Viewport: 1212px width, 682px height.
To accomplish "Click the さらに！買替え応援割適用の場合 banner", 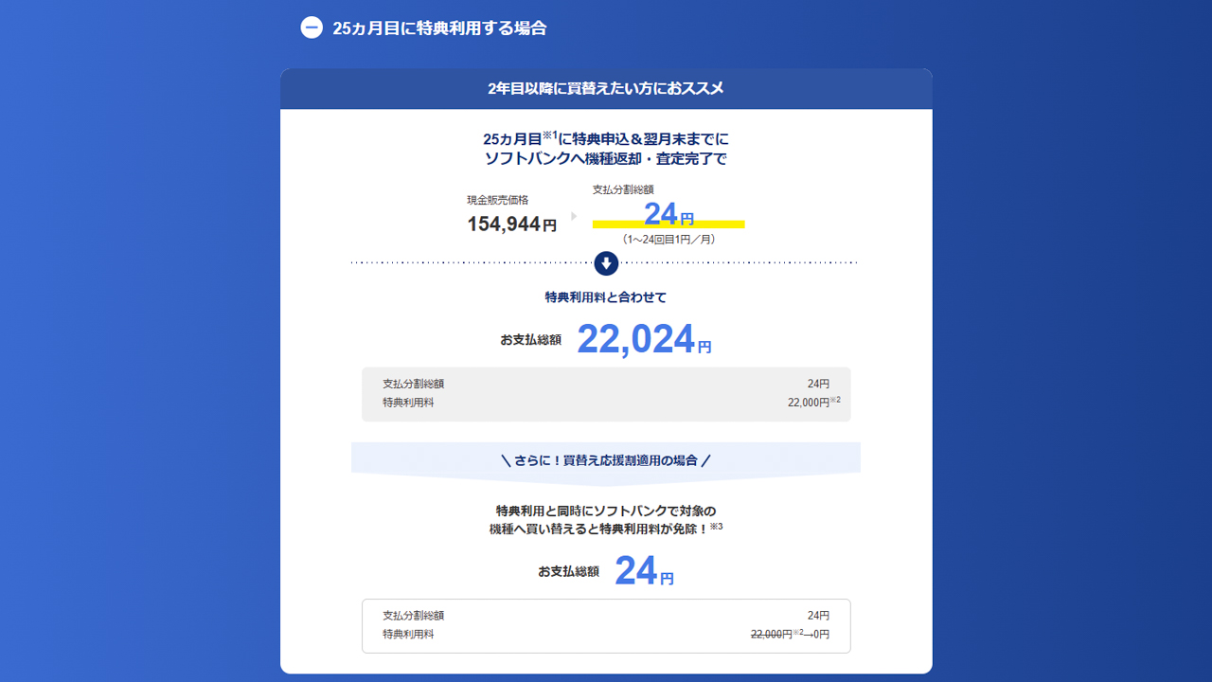I will [606, 460].
